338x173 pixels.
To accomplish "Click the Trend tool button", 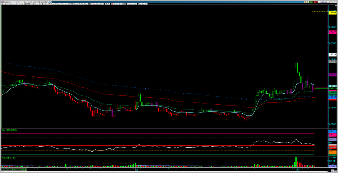I will [53, 4].
